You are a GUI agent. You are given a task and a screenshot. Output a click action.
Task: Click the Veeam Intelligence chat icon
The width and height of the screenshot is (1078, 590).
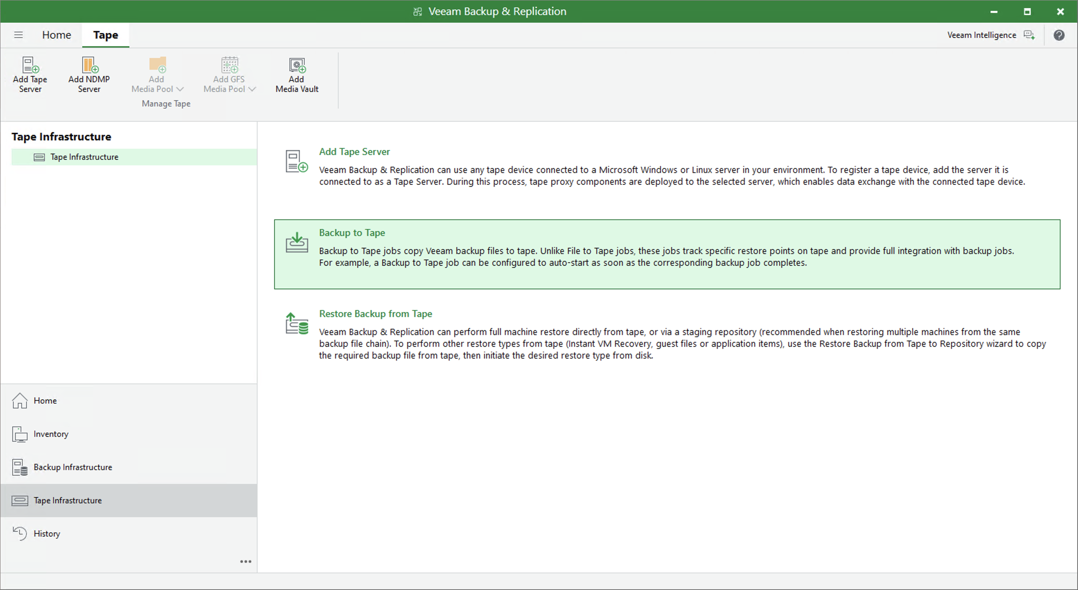[x=1029, y=35]
